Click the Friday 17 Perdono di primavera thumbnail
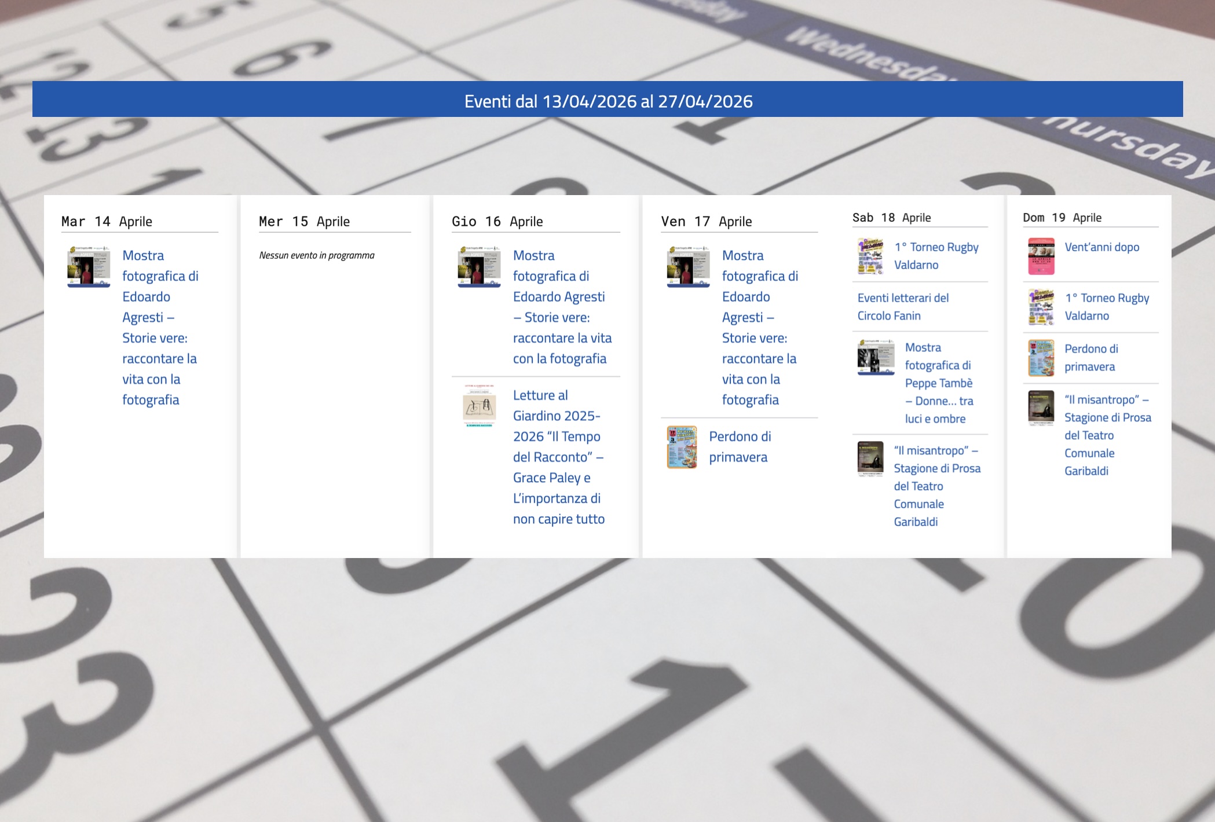Screen dimensions: 1215x822 coord(682,447)
